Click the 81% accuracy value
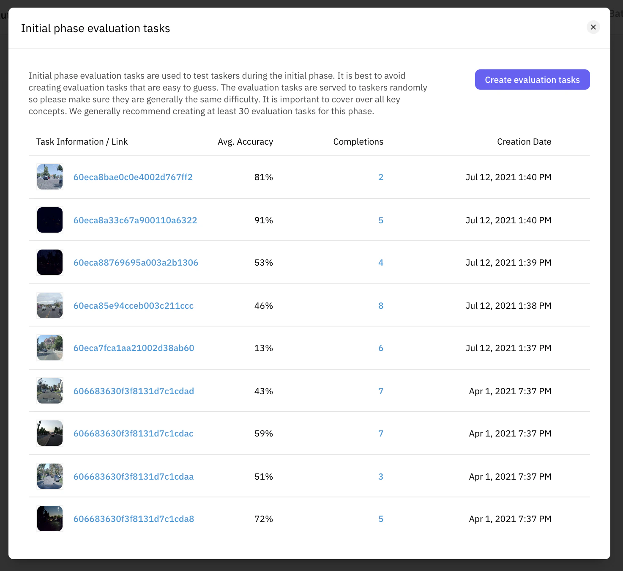The width and height of the screenshot is (623, 571). [264, 177]
